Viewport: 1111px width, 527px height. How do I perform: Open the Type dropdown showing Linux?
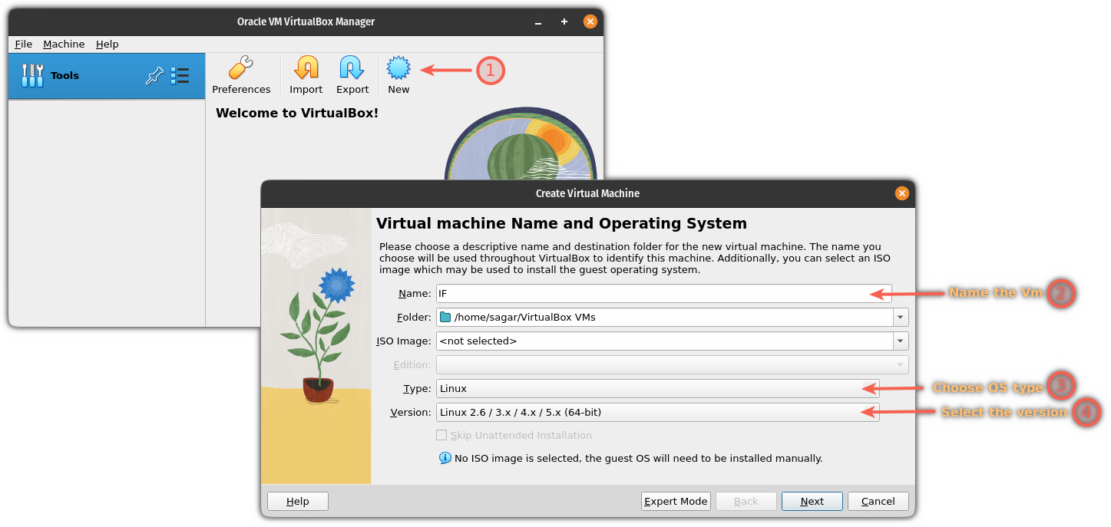[656, 388]
